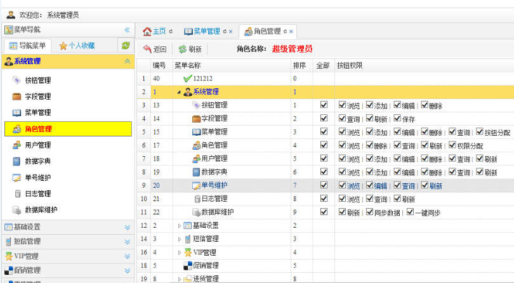
Task: Close the 菜单管理 tab
Action: [x=231, y=32]
